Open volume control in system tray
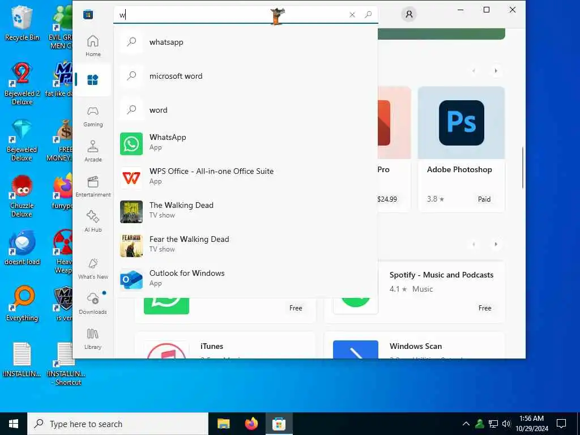 pyautogui.click(x=506, y=424)
